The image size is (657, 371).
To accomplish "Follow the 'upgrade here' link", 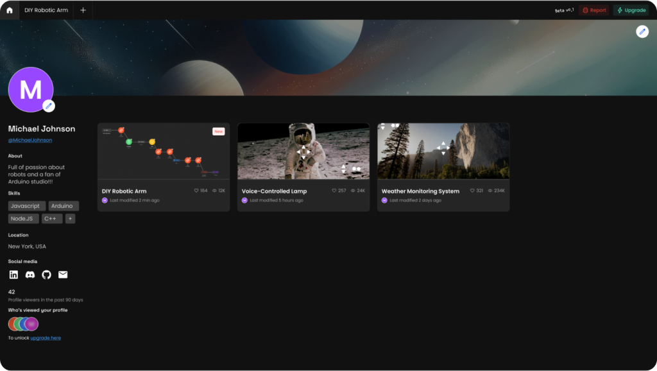I will 46,338.
